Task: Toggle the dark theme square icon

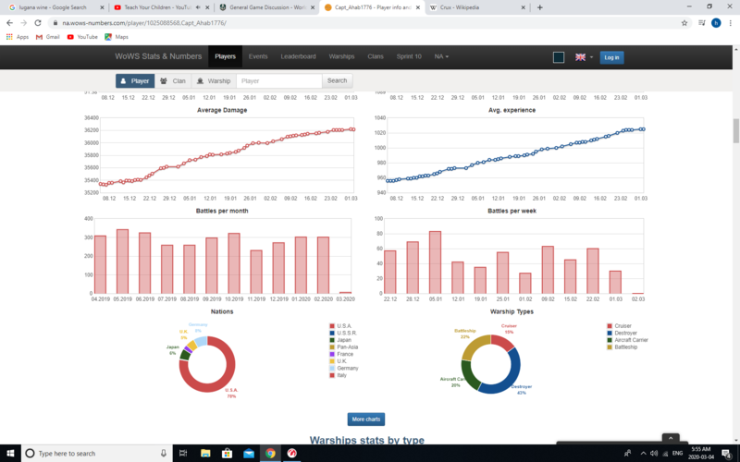Action: [559, 57]
